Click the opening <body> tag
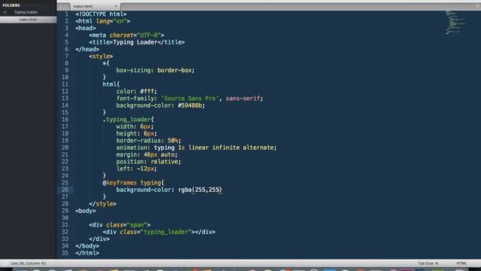The width and height of the screenshot is (481, 271). [86, 211]
